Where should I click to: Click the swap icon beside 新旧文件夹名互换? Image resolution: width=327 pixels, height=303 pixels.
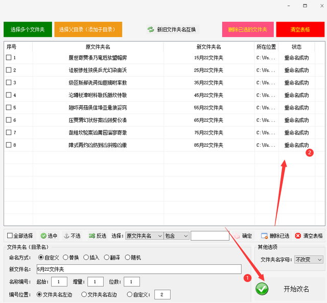(151, 30)
